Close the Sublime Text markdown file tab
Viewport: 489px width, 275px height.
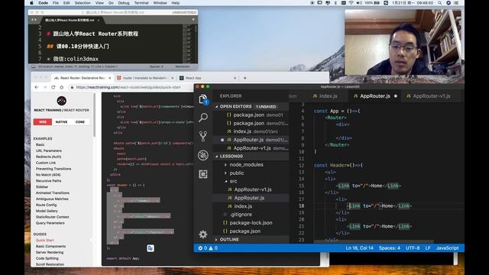[x=99, y=21]
